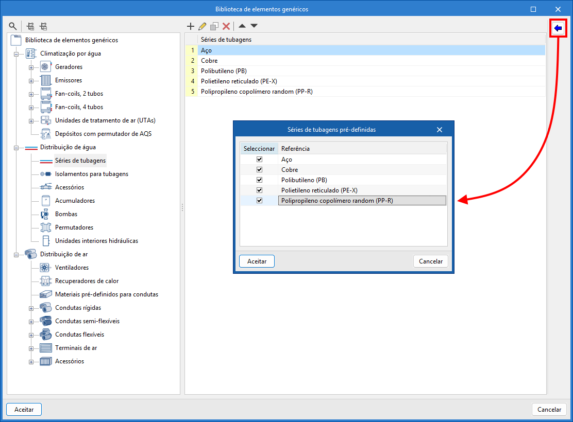Image resolution: width=573 pixels, height=422 pixels.
Task: Click the Isolamentos para tubagens icon
Action: click(x=46, y=174)
